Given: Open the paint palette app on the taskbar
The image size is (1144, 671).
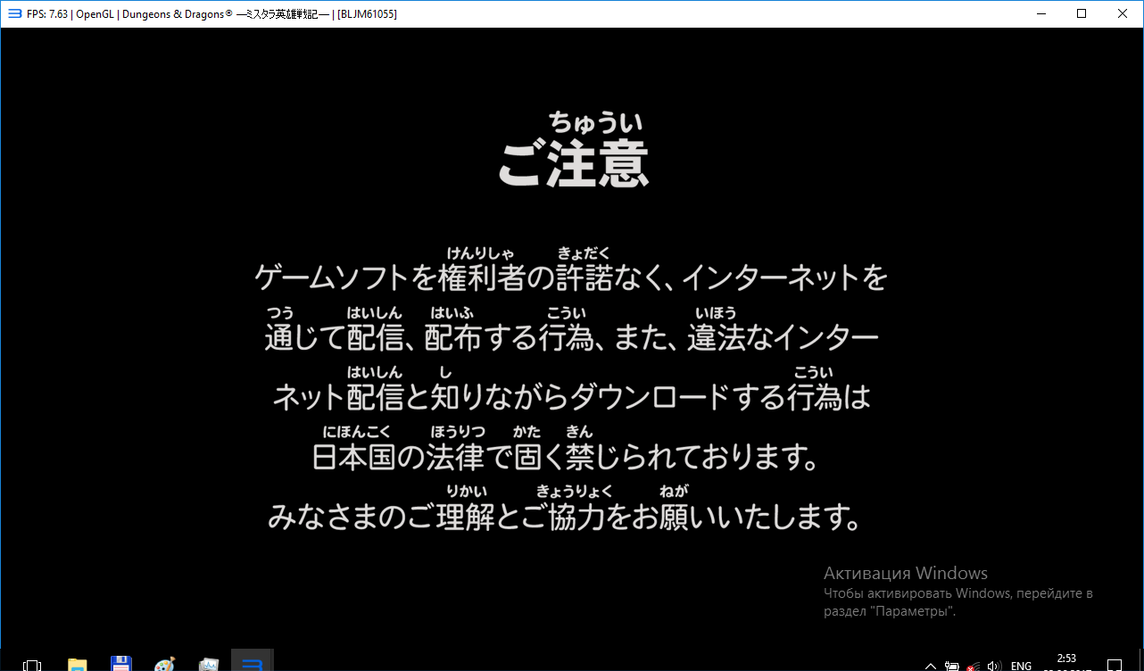Looking at the screenshot, I should tap(165, 665).
